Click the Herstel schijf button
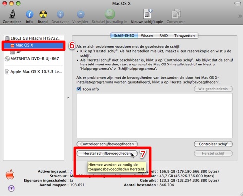This screenshot has height=196, width=243. pyautogui.click(x=213, y=153)
